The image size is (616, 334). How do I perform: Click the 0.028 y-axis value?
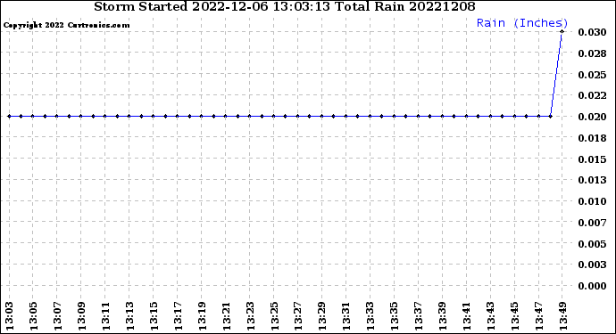tap(592, 53)
